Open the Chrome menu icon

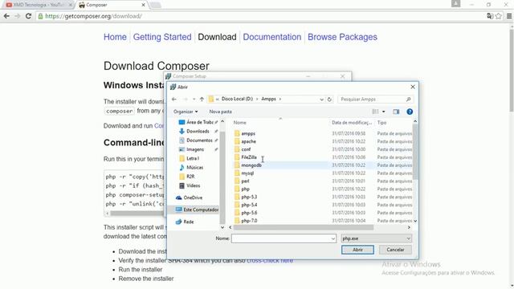click(x=509, y=16)
